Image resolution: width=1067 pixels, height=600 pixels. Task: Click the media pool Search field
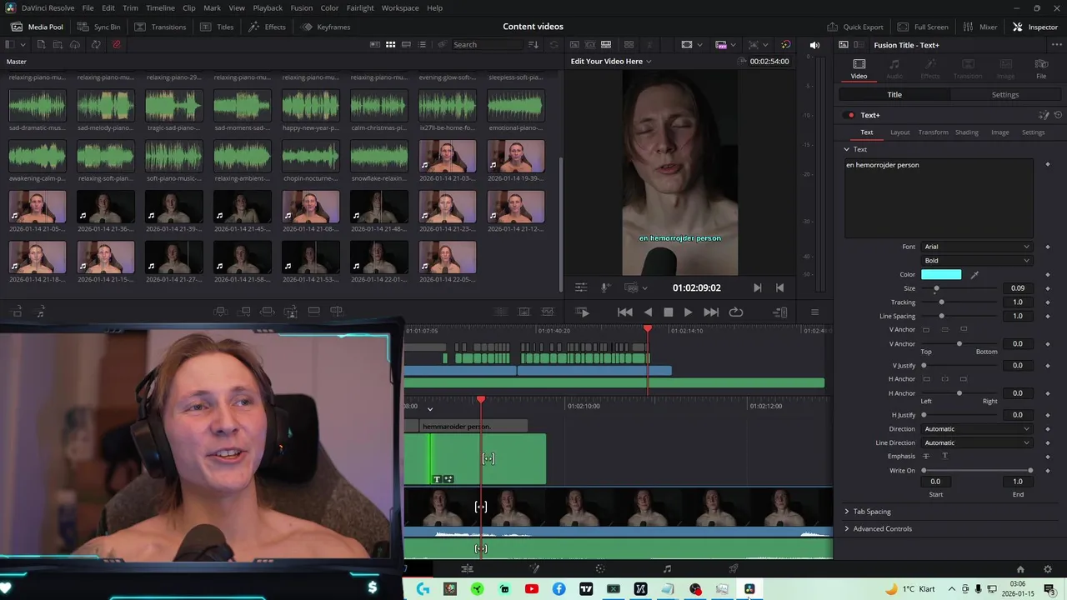point(488,44)
